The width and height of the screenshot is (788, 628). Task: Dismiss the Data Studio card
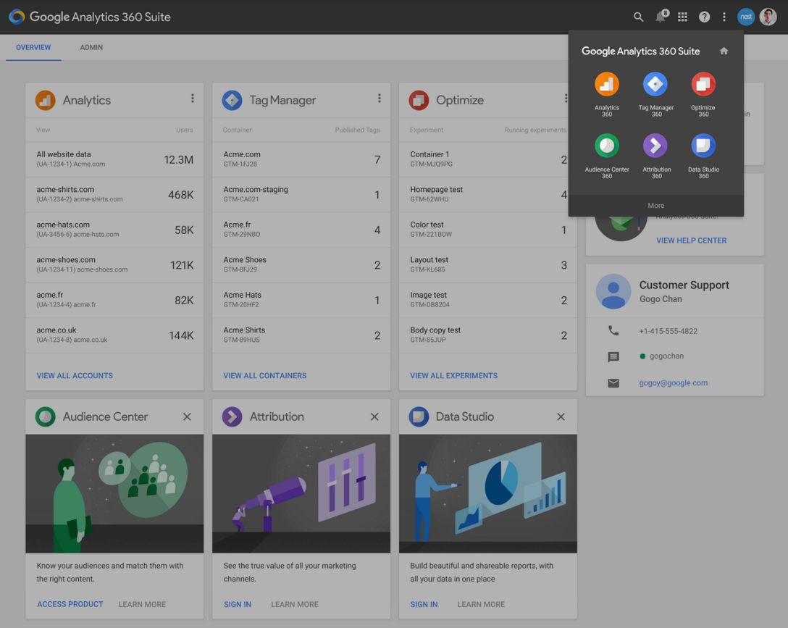[561, 416]
